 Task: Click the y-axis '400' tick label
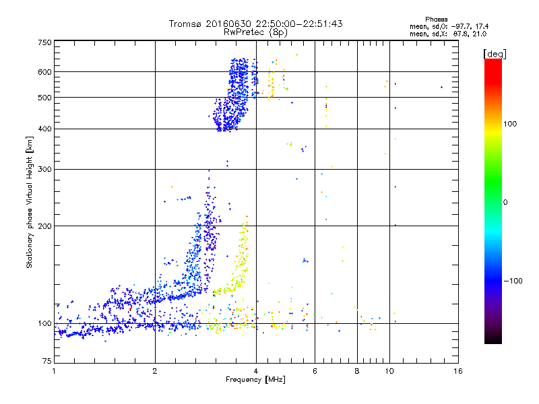45,129
